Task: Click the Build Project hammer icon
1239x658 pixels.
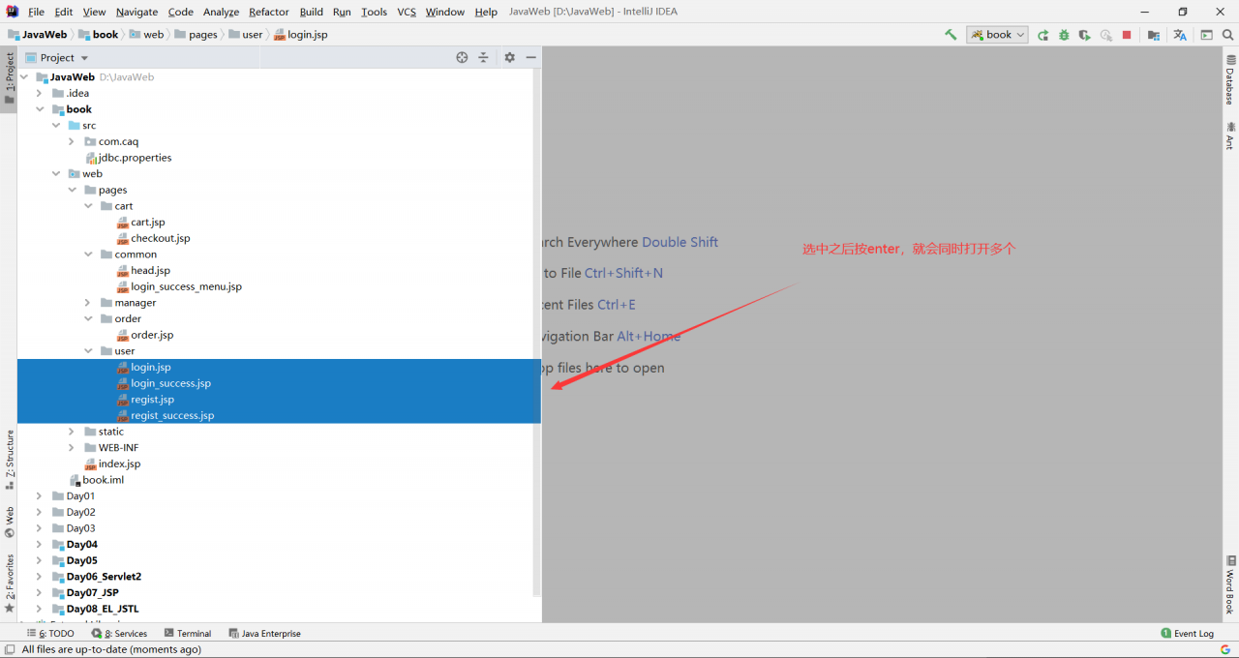Action: pyautogui.click(x=951, y=35)
